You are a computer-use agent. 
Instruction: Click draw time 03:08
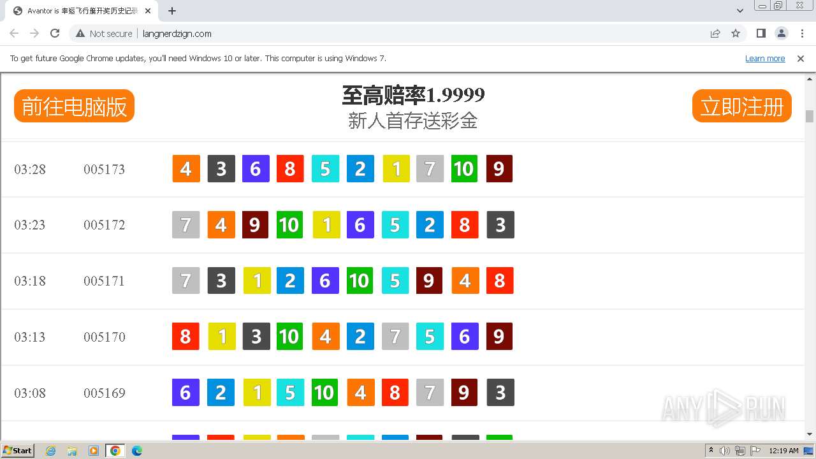point(30,393)
